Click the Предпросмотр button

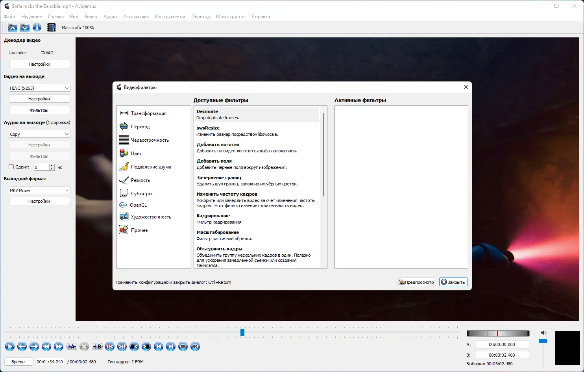pyautogui.click(x=416, y=282)
